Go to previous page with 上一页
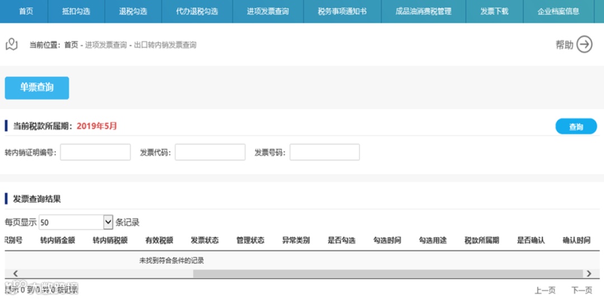604x299 pixels. 545,290
